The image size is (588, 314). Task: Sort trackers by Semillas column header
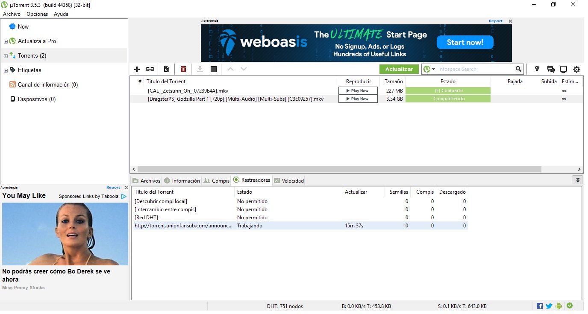point(398,192)
